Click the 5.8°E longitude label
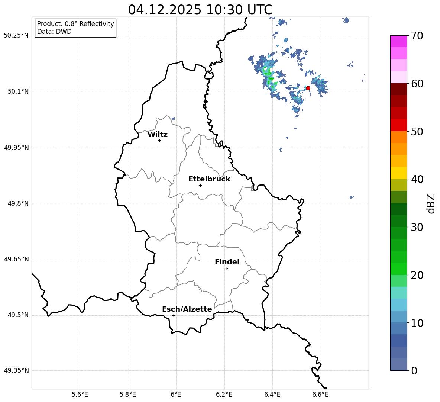This screenshot has height=402, width=440. coord(128,395)
